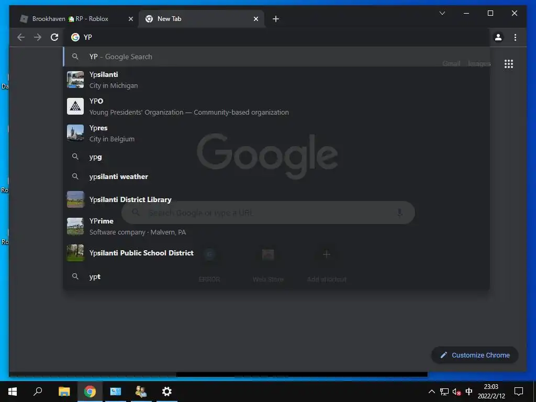Image resolution: width=536 pixels, height=402 pixels.
Task: Click the search magnifier beside ypsilanti weather
Action: click(75, 176)
